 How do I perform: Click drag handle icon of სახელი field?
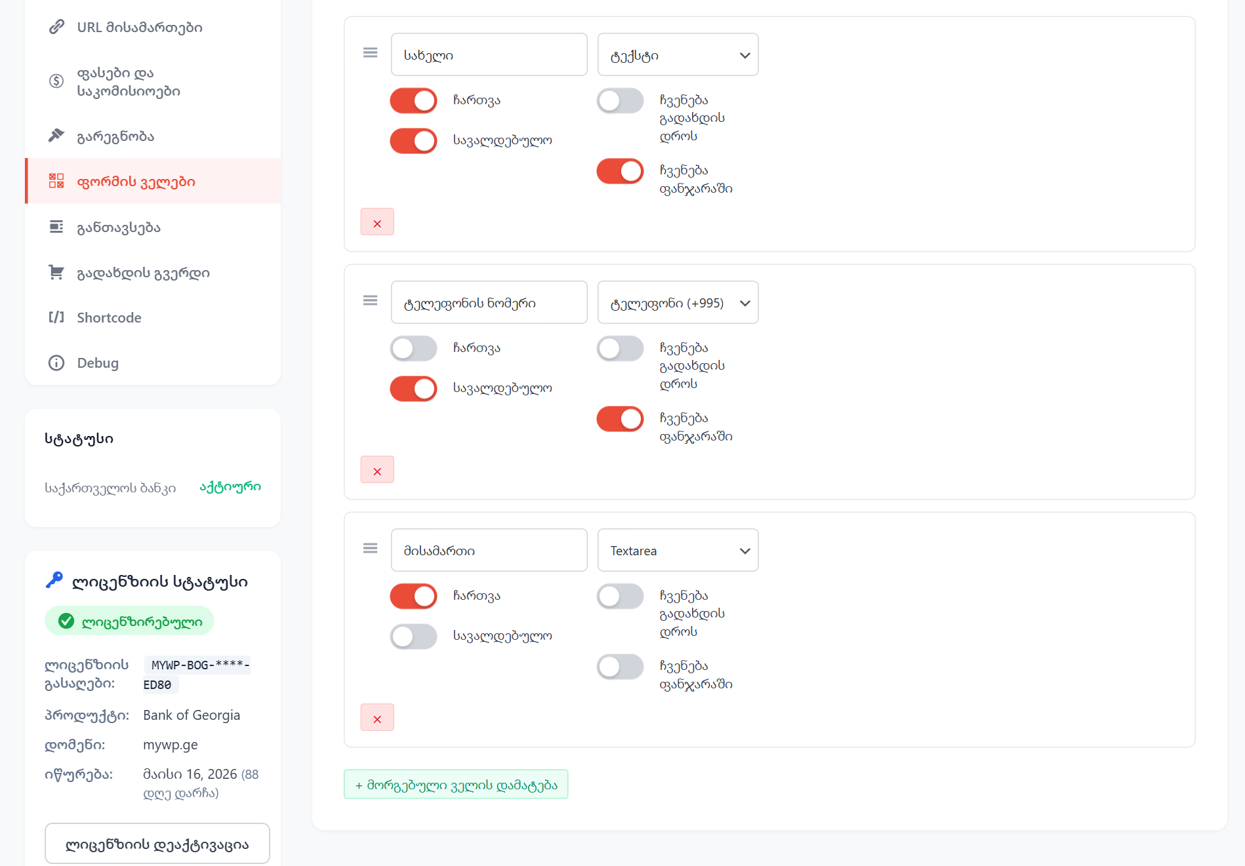tap(370, 52)
